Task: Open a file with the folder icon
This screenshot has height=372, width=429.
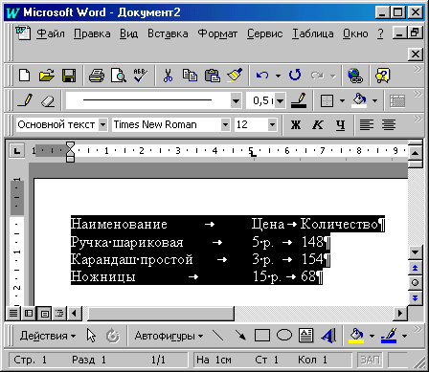Action: tap(47, 76)
